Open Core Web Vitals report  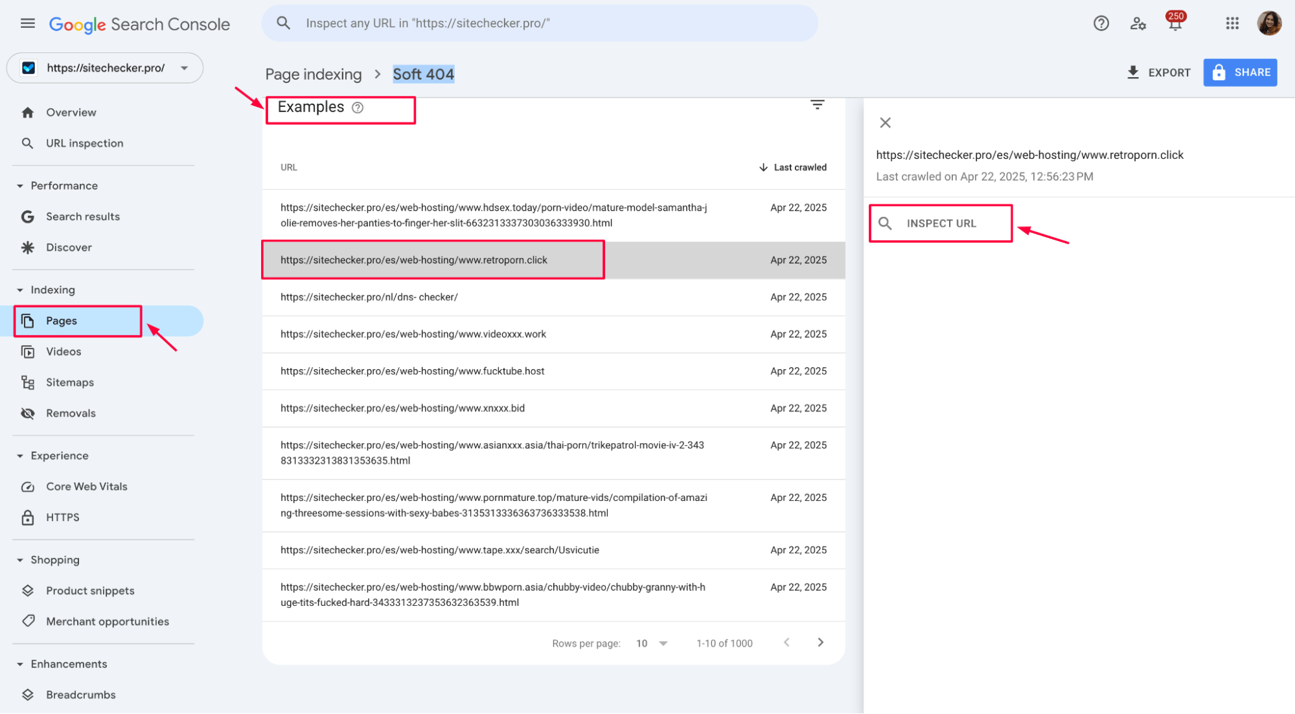87,487
